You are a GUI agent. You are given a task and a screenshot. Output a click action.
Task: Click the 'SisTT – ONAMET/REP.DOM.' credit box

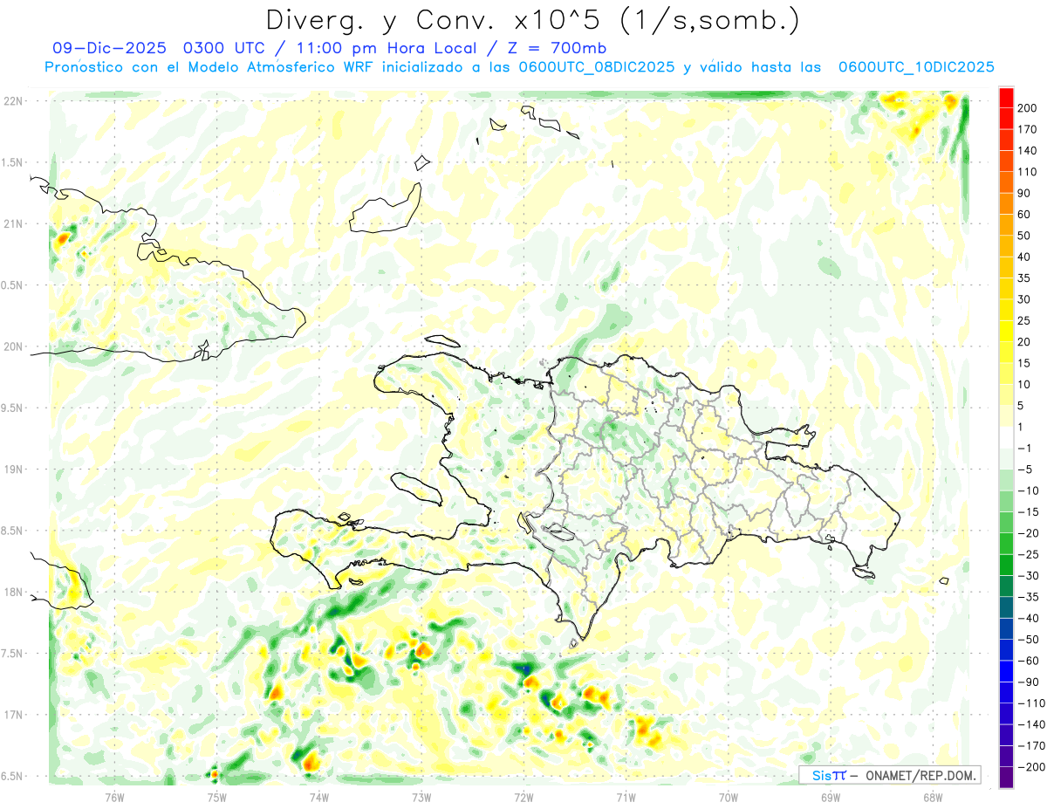point(890,775)
